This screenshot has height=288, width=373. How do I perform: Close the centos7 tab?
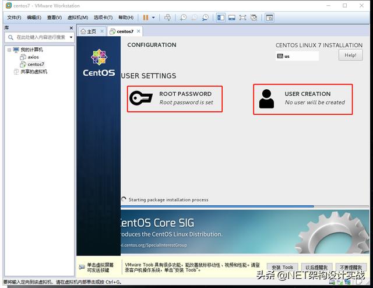pos(139,31)
